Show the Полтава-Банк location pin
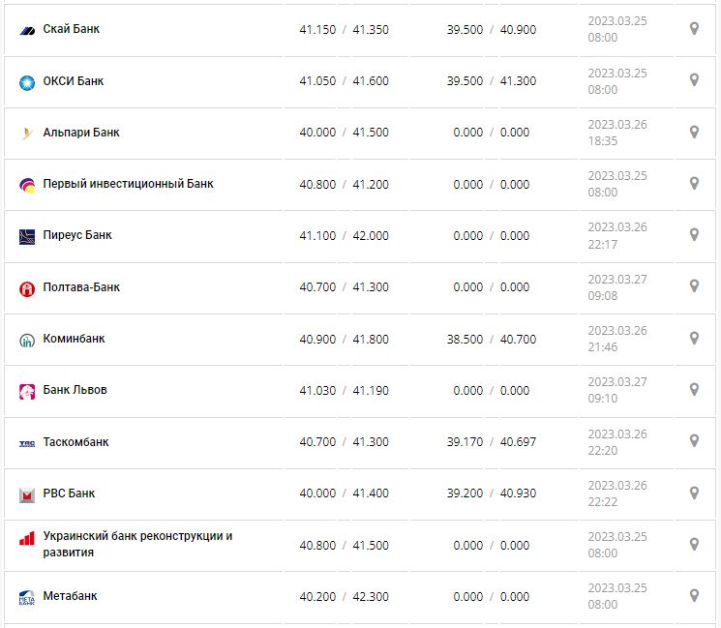721x628 pixels. [x=694, y=286]
